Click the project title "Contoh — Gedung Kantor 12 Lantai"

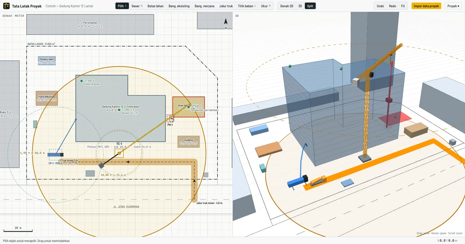(x=69, y=6)
